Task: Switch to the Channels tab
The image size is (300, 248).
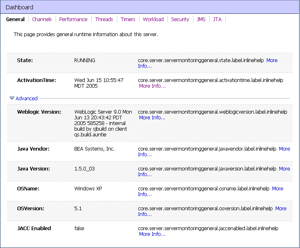Action: pos(42,19)
